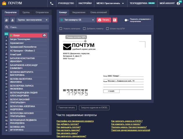Open the Тип конверта: С5 dropdown
Screen dimensions: 183x139
pyautogui.click(x=77, y=20)
